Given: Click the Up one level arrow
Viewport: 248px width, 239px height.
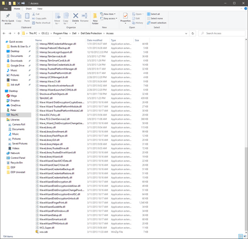Looking at the screenshot, I should tap(19, 34).
